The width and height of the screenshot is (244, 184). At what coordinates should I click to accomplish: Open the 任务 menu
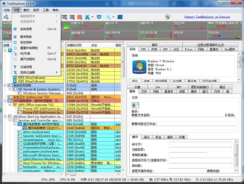7,10
